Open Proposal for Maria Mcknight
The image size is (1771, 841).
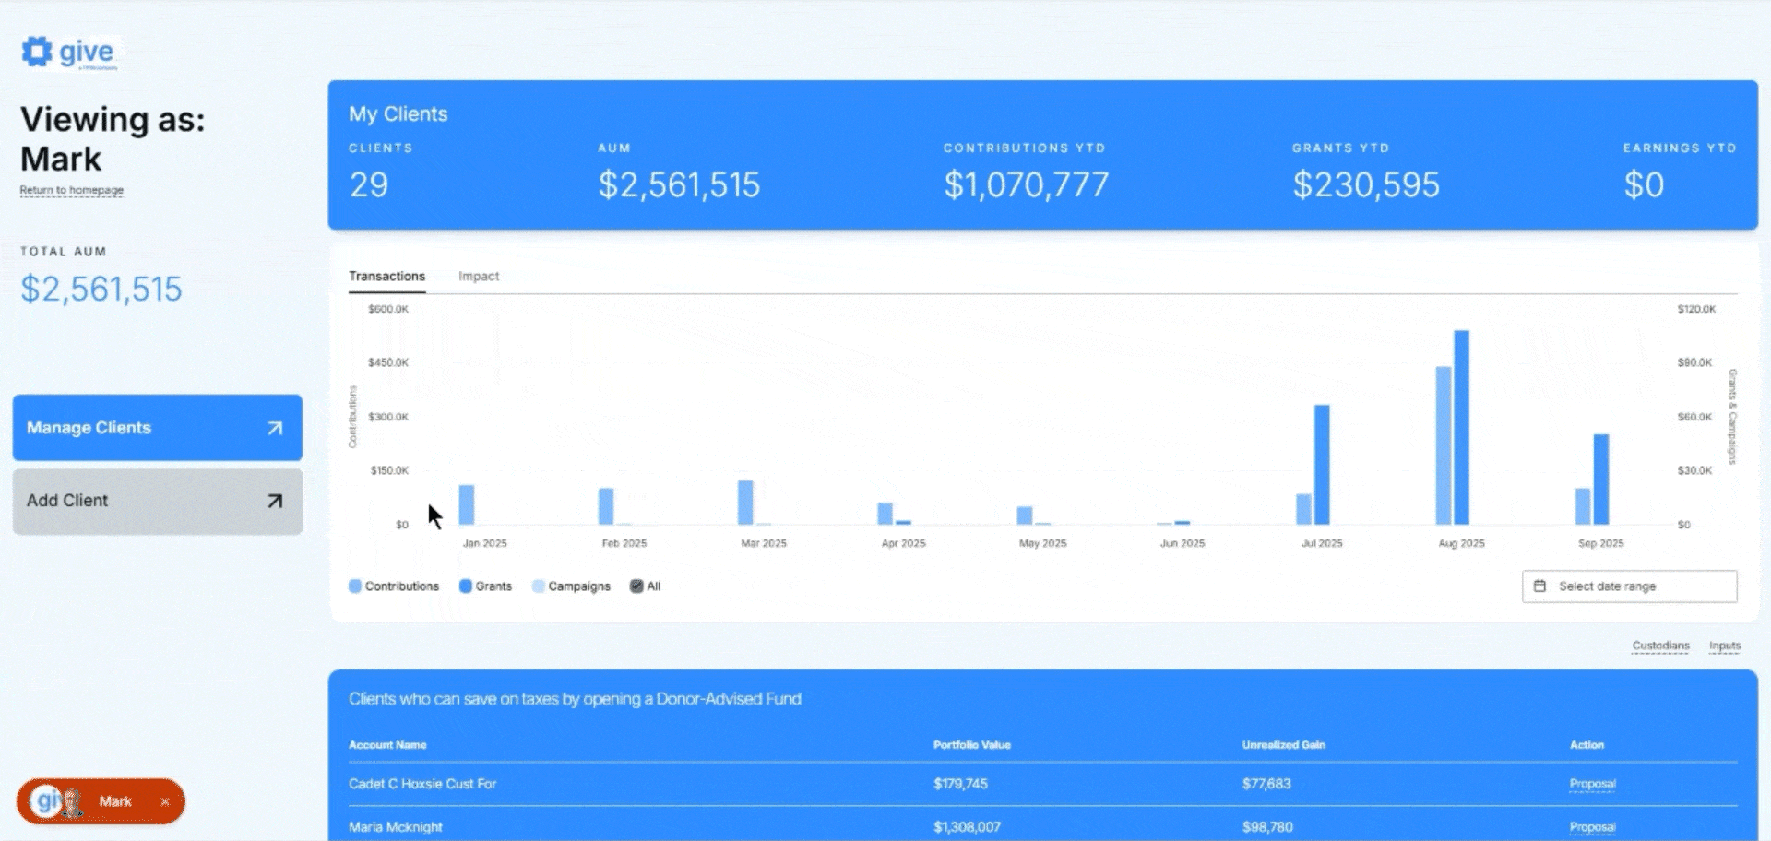pyautogui.click(x=1592, y=827)
